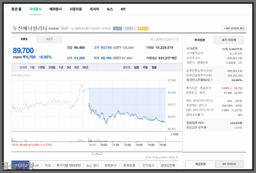Viewport: 256px width, 173px height.
Task: Select 3년 line chart period
Action: [69, 67]
